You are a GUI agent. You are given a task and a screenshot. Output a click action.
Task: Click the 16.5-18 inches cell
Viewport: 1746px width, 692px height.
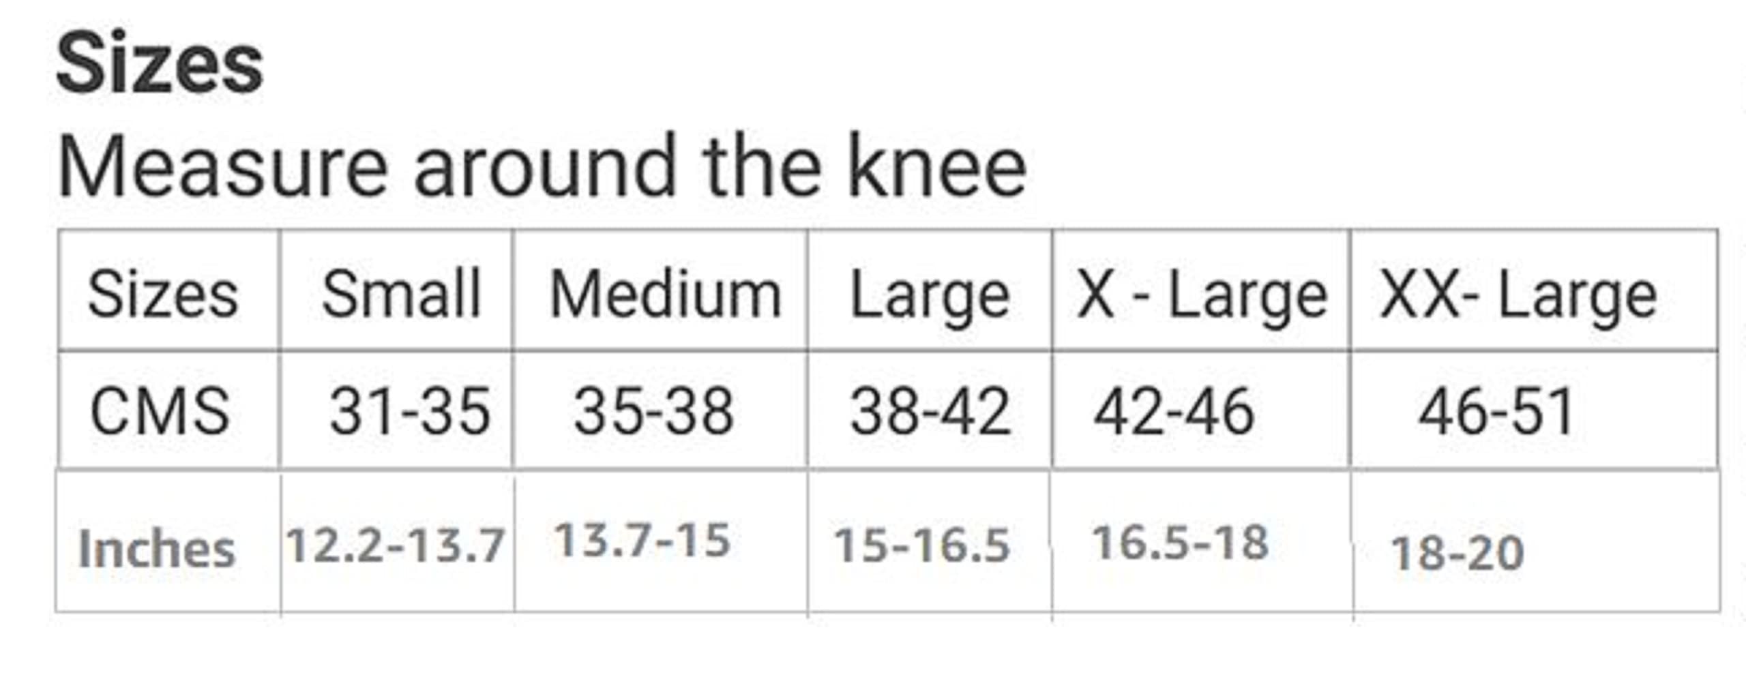[x=1180, y=543]
